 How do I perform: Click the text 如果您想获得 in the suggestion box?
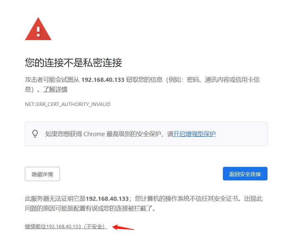(64, 134)
